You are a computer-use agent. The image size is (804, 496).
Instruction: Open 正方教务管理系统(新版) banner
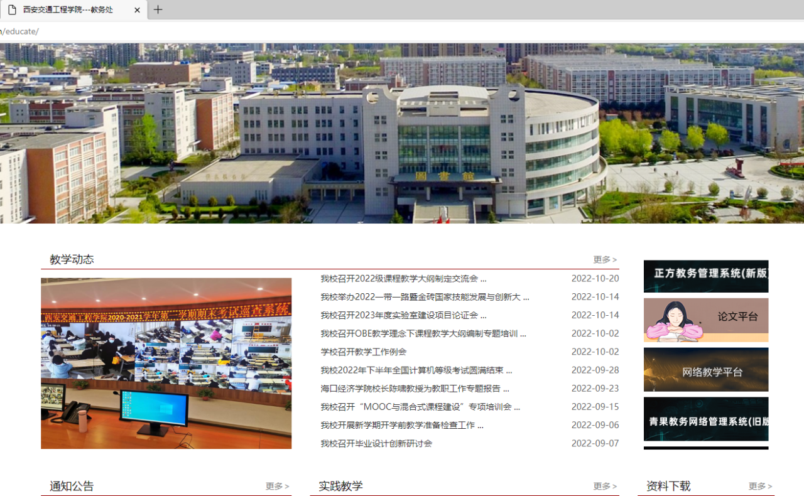point(705,276)
